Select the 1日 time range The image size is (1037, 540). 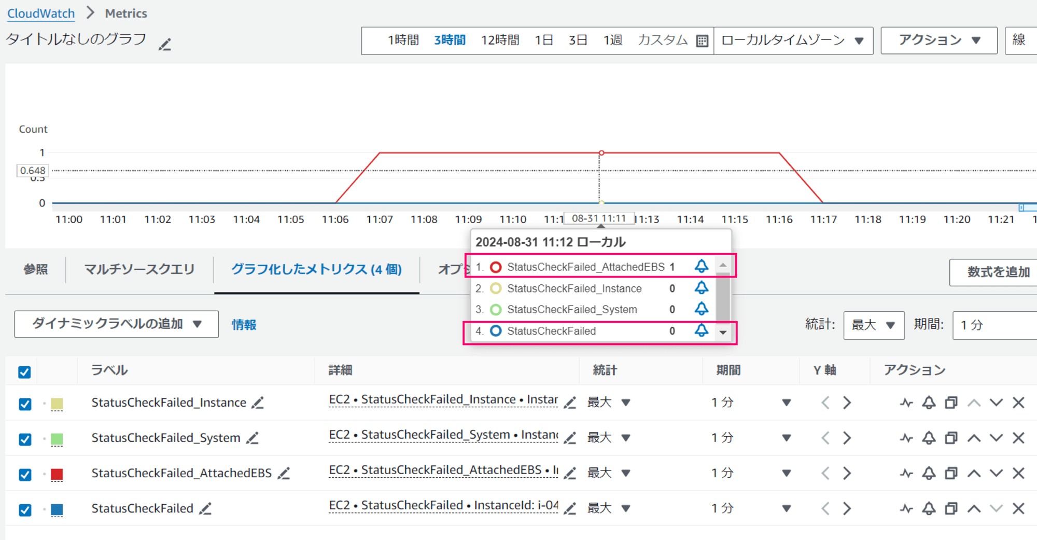[544, 40]
